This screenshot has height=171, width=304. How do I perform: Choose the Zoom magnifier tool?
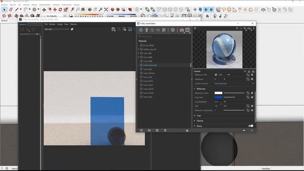101,9
